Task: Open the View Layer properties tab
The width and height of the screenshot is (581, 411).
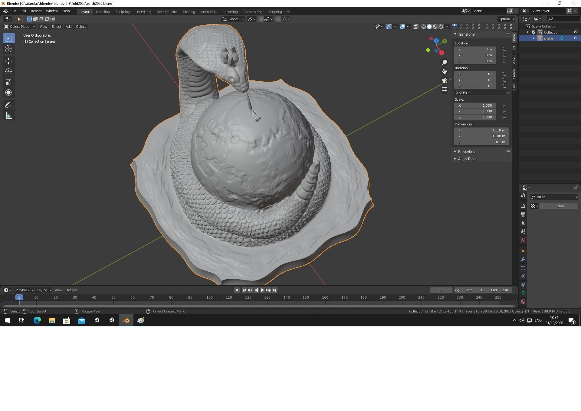Action: [x=523, y=223]
